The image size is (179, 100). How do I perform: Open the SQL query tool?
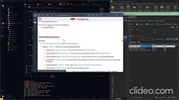coord(134,8)
